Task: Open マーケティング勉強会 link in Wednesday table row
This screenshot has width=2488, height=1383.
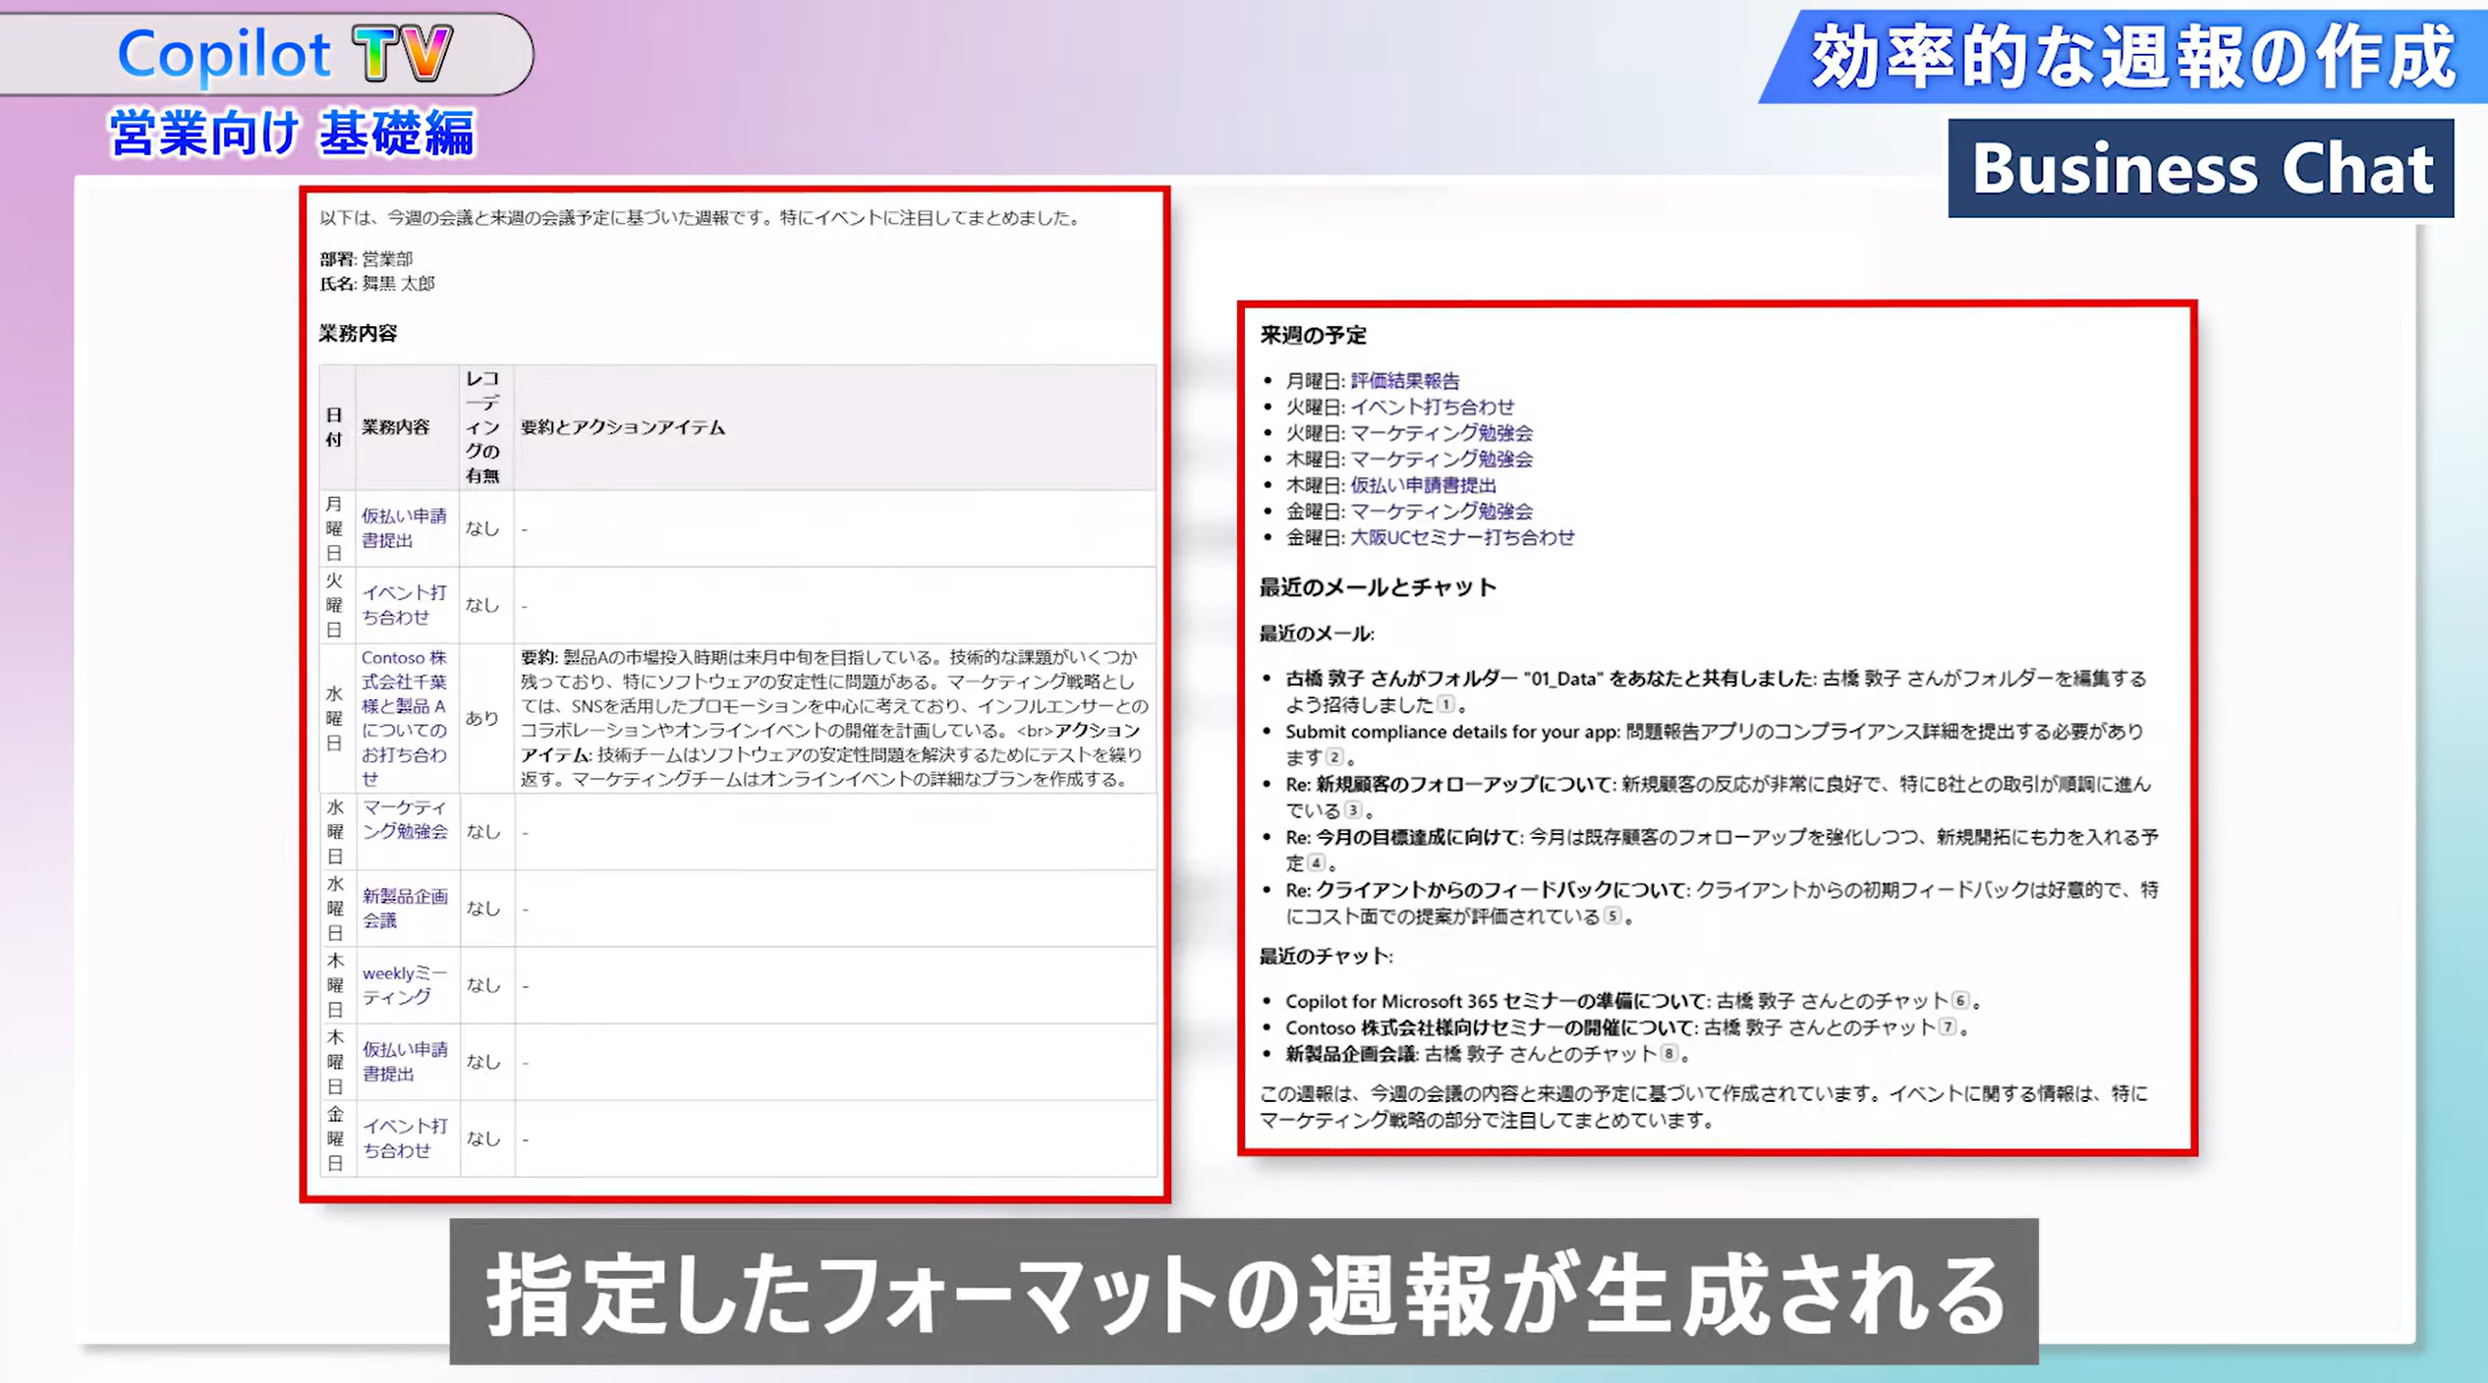Action: [x=405, y=819]
